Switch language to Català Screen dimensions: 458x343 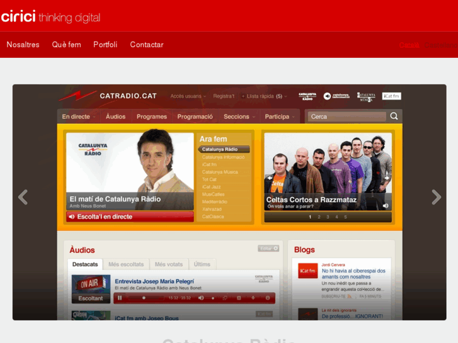click(409, 45)
